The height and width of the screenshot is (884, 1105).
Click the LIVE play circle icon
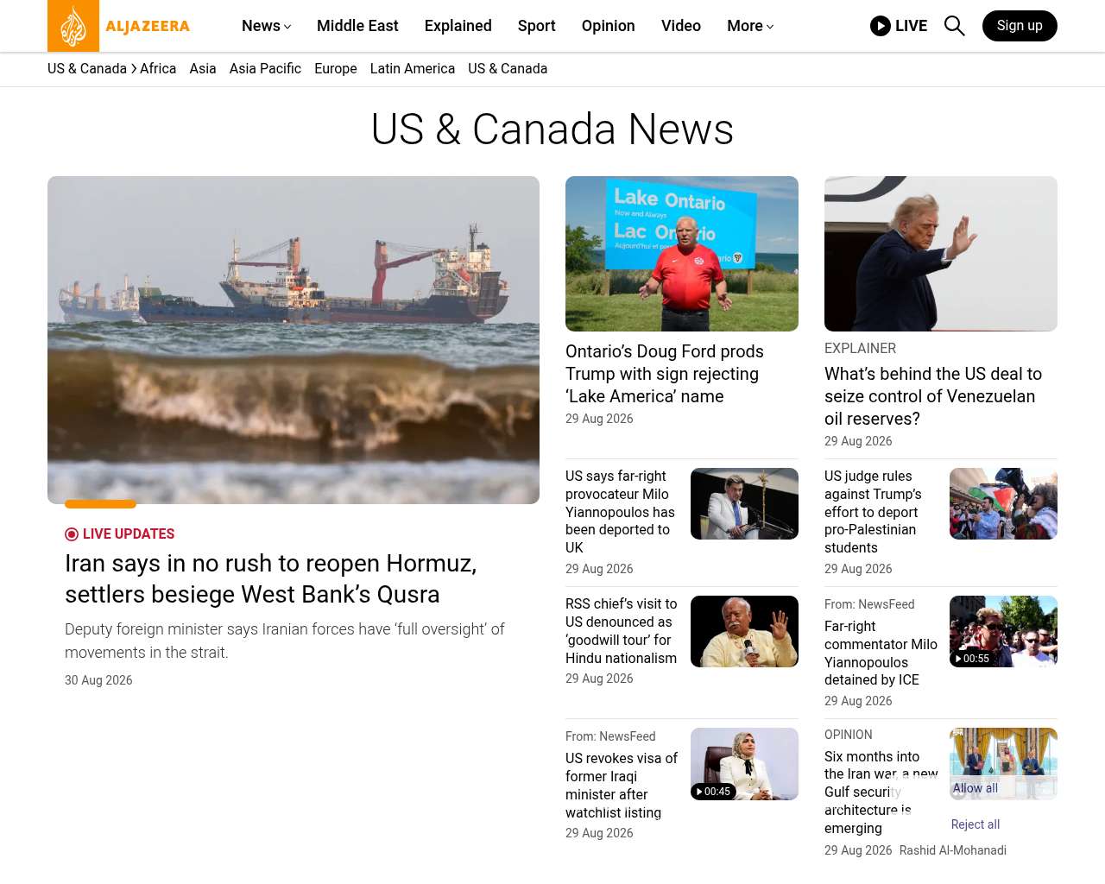881,26
